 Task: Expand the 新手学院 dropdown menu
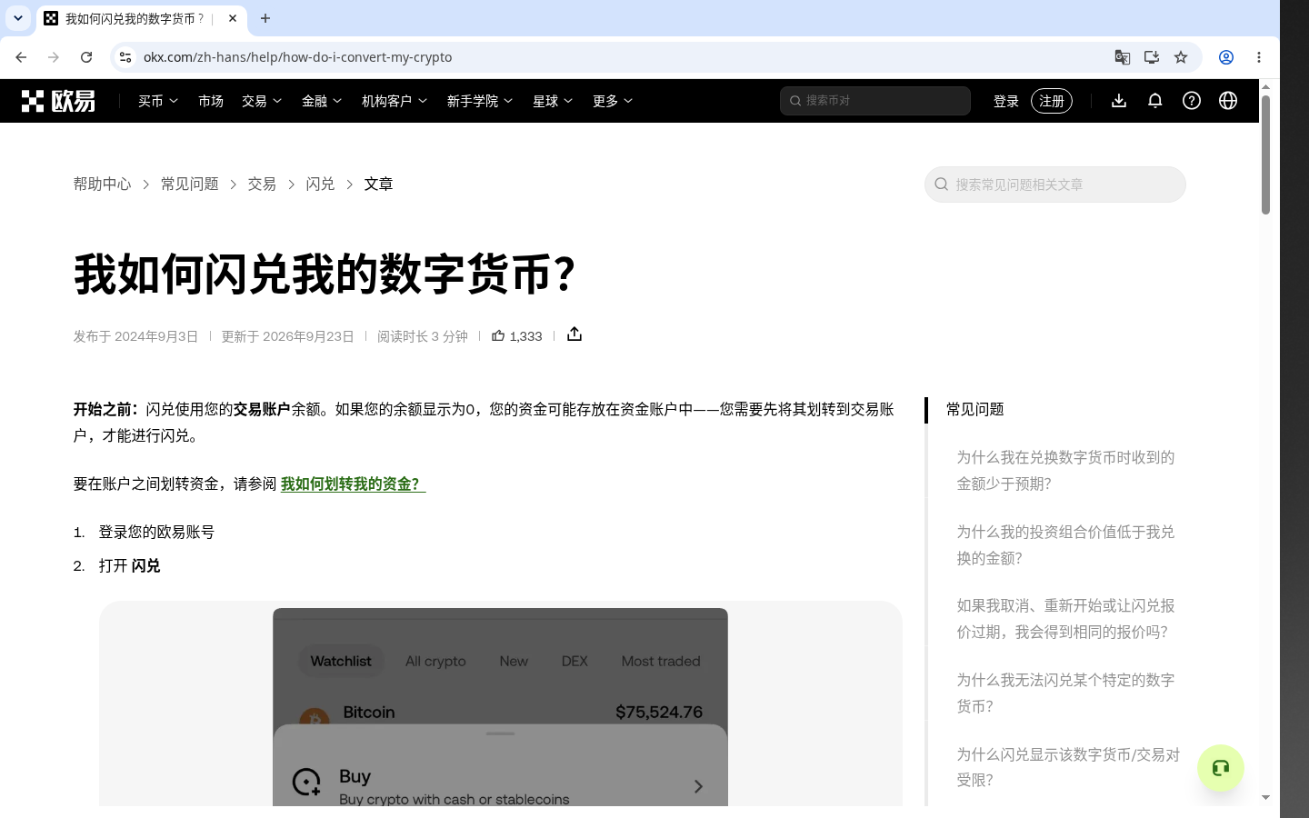click(480, 101)
